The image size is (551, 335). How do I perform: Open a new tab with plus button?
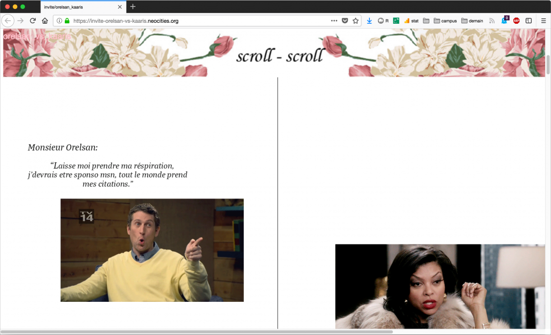(x=133, y=7)
